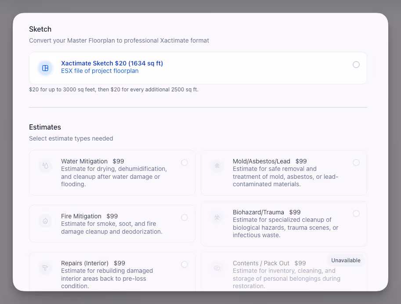Select the Biohazard/Trauma radio button
The height and width of the screenshot is (304, 401).
coord(356,214)
